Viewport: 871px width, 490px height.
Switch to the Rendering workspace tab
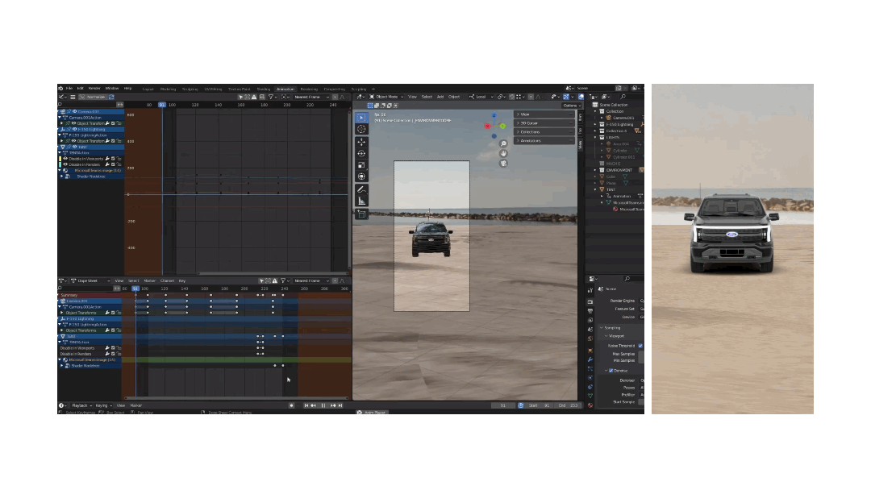coord(310,89)
